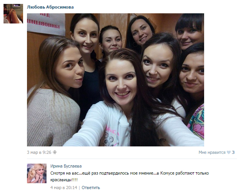Open Ирина Буслаева's avatar thumbnail
The height and width of the screenshot is (193, 244).
pos(37,173)
